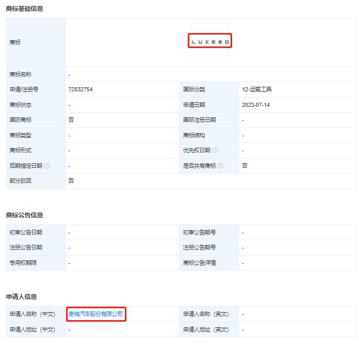
Task: Open the 奇瑞汽车股份有限公司 applicant link
Action: [x=96, y=314]
